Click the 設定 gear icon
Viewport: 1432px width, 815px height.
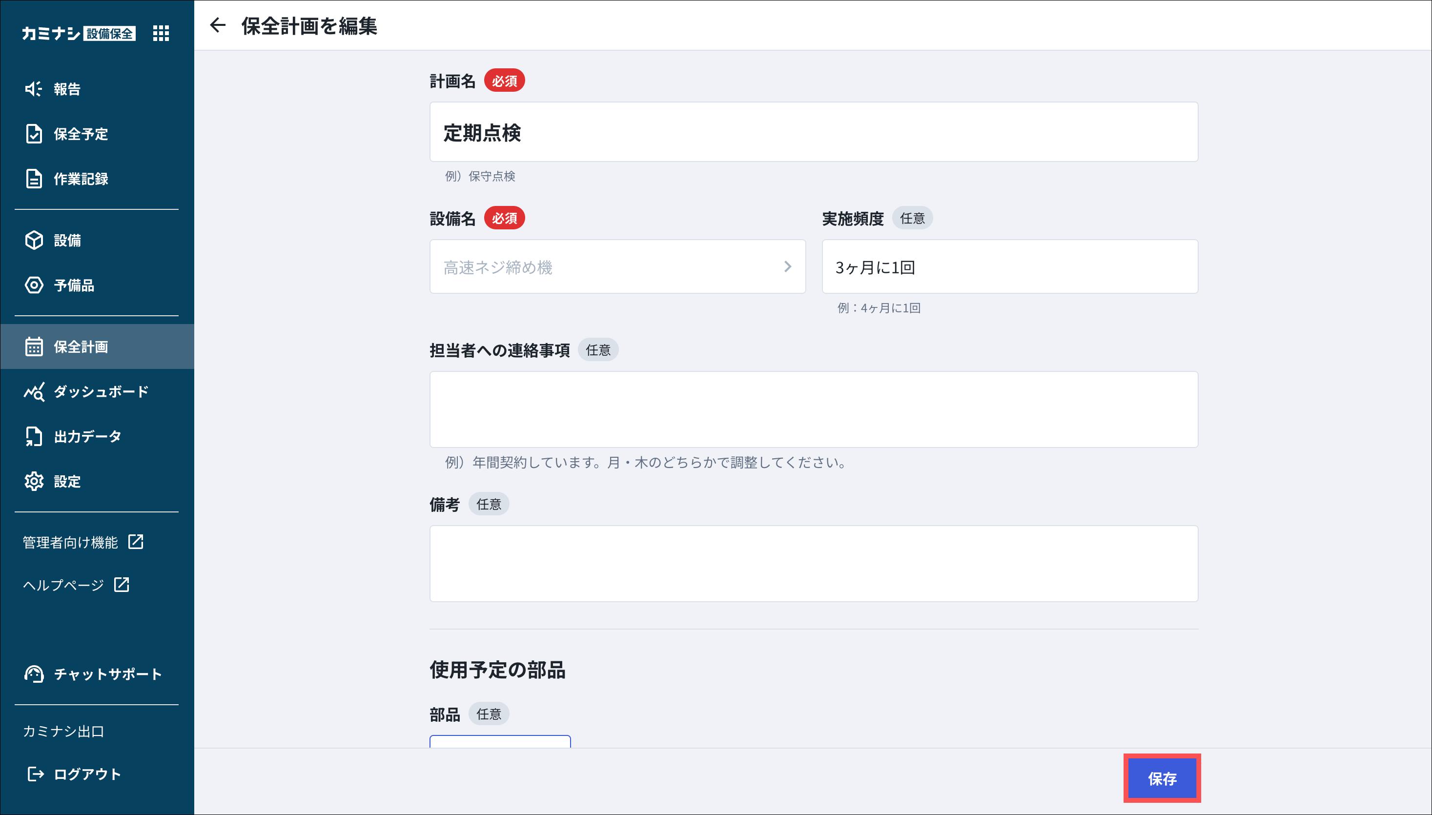pos(34,481)
